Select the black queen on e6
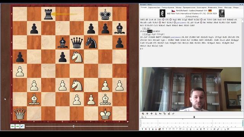 (77, 43)
